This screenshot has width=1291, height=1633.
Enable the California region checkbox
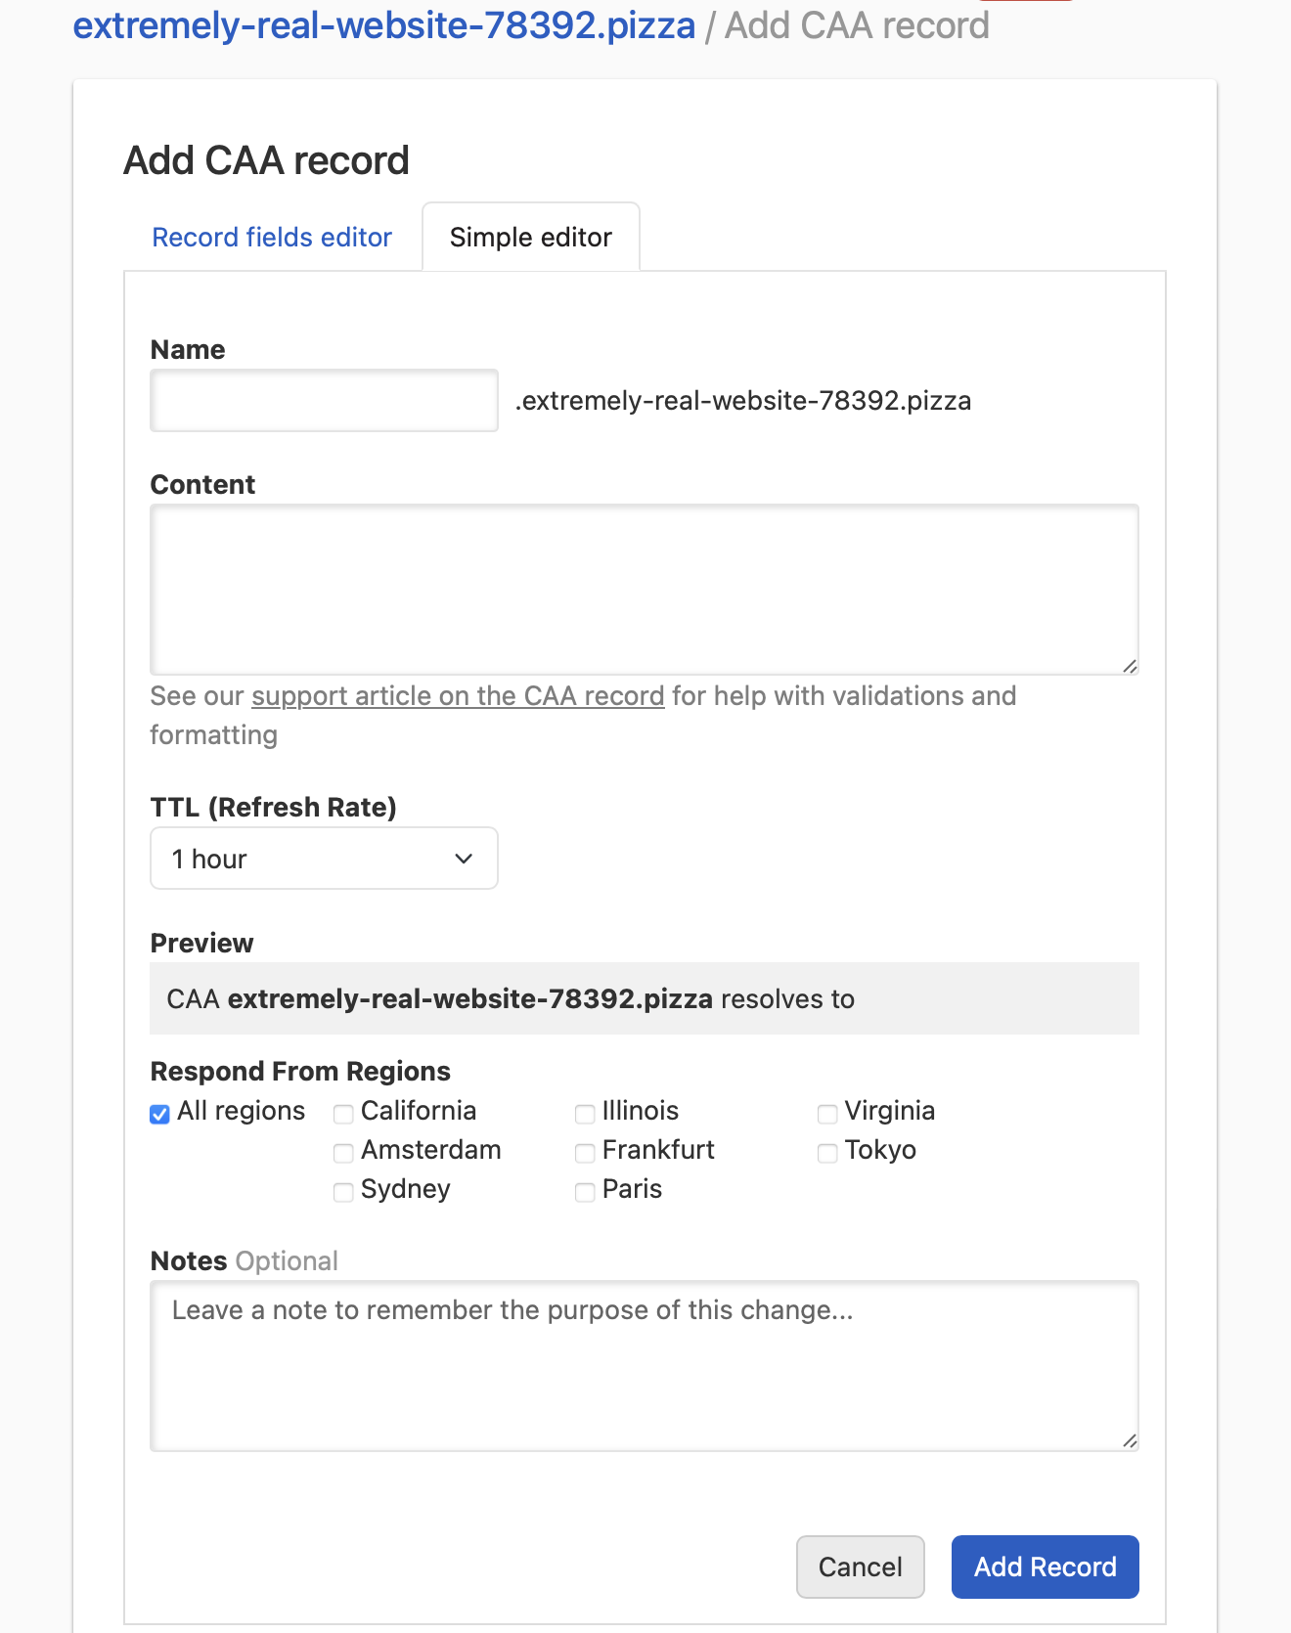(x=343, y=1114)
